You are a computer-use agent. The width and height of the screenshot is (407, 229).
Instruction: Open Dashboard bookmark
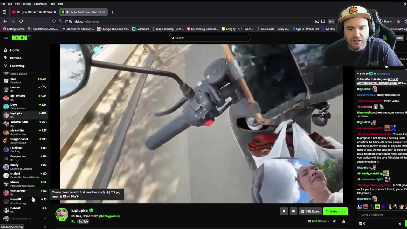pyautogui.click(x=141, y=29)
